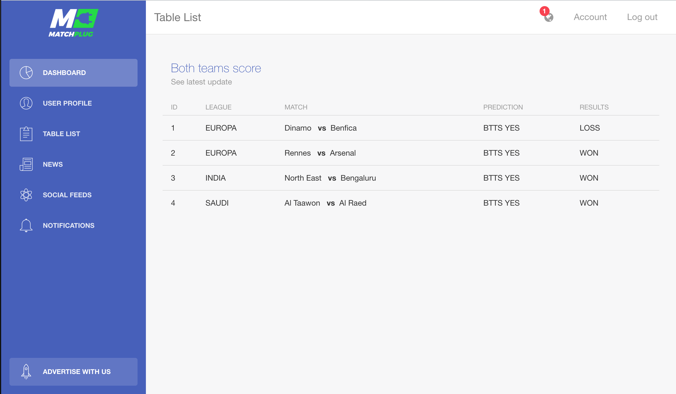Image resolution: width=676 pixels, height=394 pixels.
Task: Select Al Taawon vs Al Raed match cell
Action: (x=325, y=203)
